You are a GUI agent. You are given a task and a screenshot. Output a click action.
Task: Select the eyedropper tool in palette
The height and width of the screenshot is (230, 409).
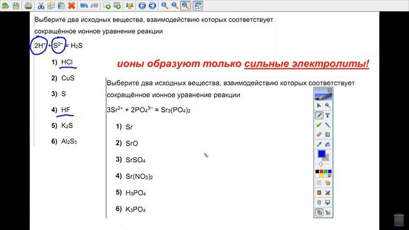(x=319, y=144)
